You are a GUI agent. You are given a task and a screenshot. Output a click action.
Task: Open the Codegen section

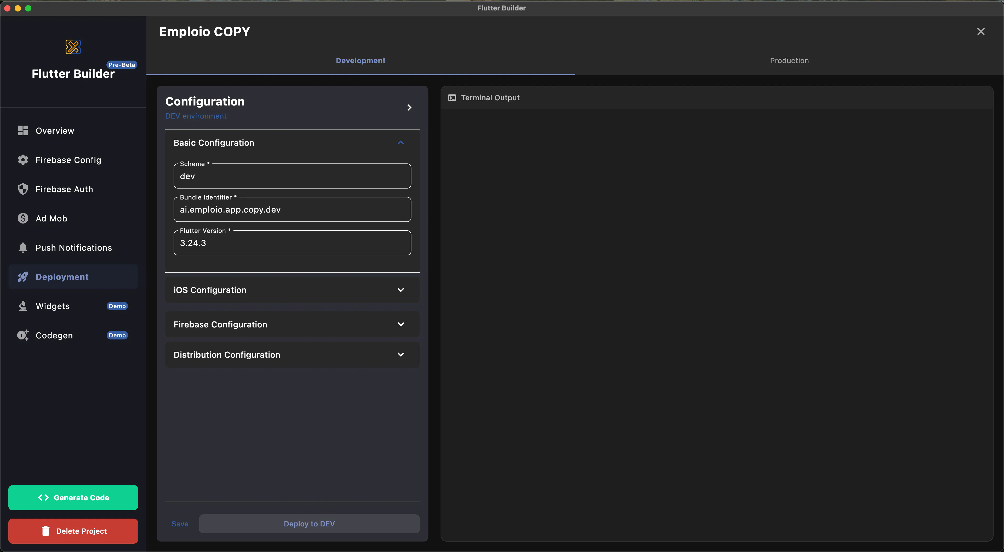pyautogui.click(x=73, y=335)
